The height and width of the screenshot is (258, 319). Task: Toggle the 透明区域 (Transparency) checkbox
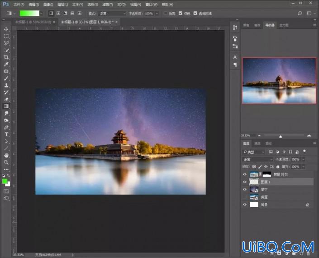coord(195,13)
